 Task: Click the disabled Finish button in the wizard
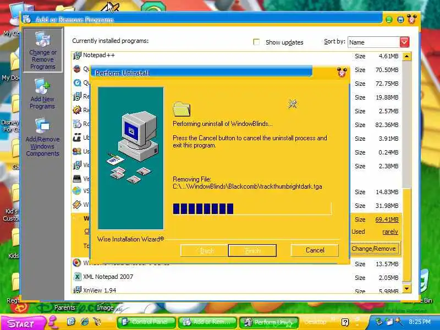point(252,251)
